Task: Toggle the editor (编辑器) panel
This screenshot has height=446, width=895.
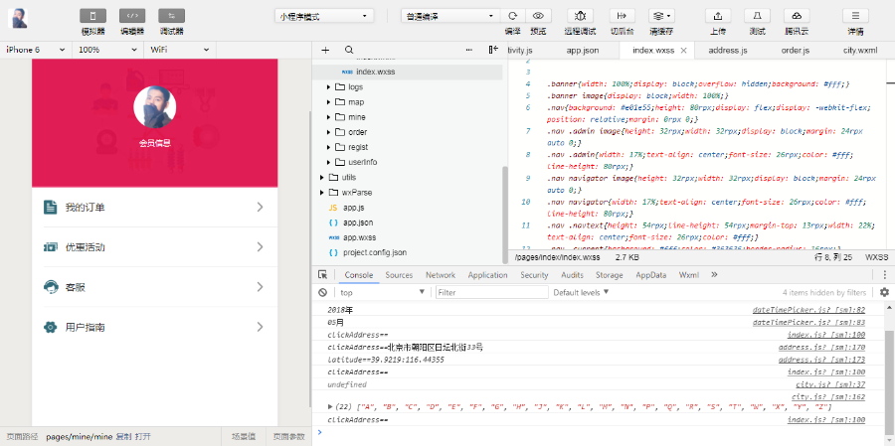Action: (x=132, y=16)
